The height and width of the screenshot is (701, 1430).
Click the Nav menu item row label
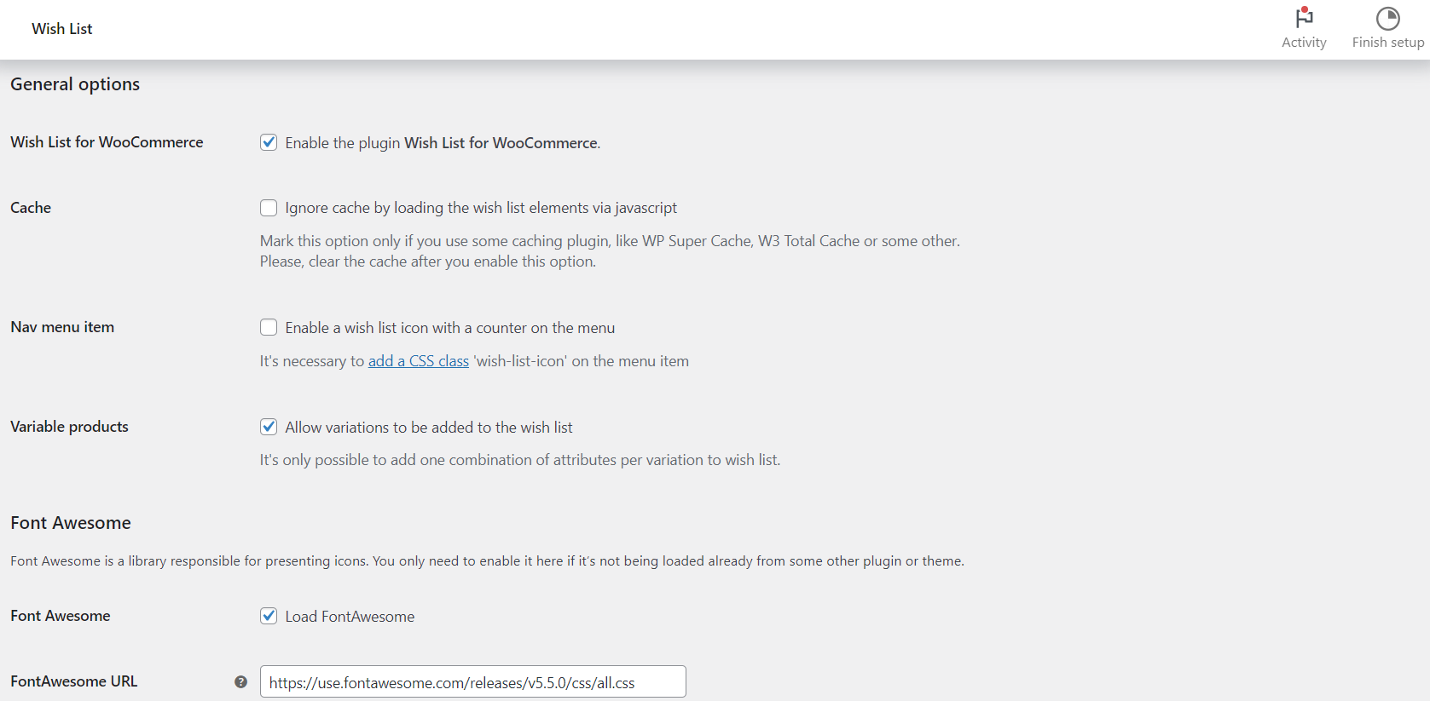(x=62, y=327)
